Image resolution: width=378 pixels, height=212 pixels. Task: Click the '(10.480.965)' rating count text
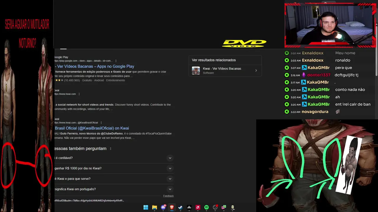pos(72,80)
